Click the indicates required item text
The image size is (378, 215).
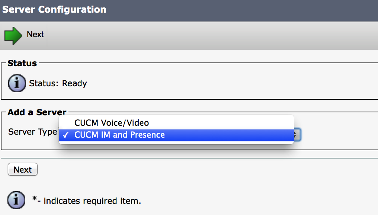[x=92, y=201]
